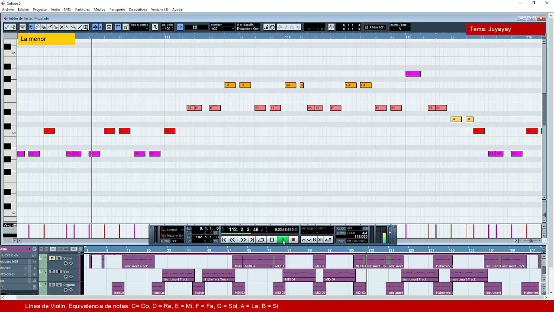Click bar 115 on the editor ruler

pyautogui.click(x=408, y=37)
